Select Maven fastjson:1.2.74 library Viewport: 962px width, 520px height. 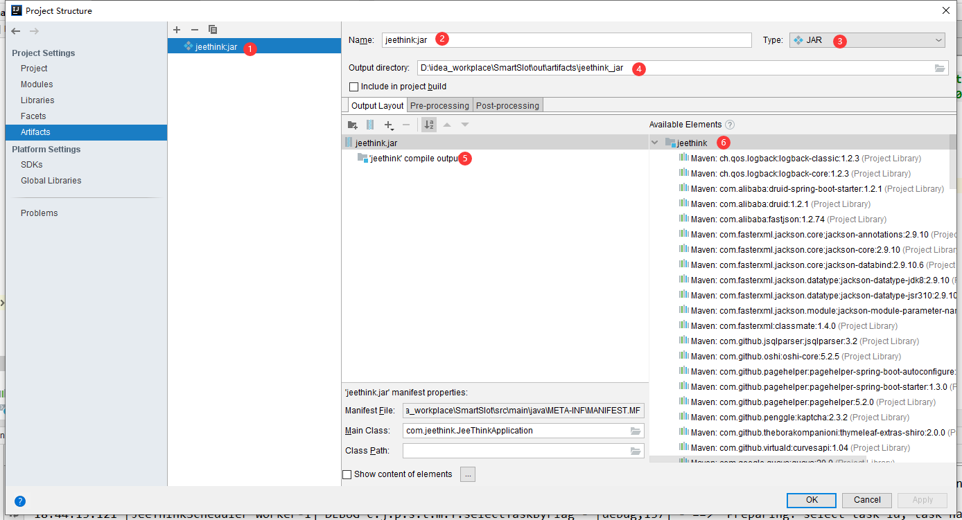782,219
